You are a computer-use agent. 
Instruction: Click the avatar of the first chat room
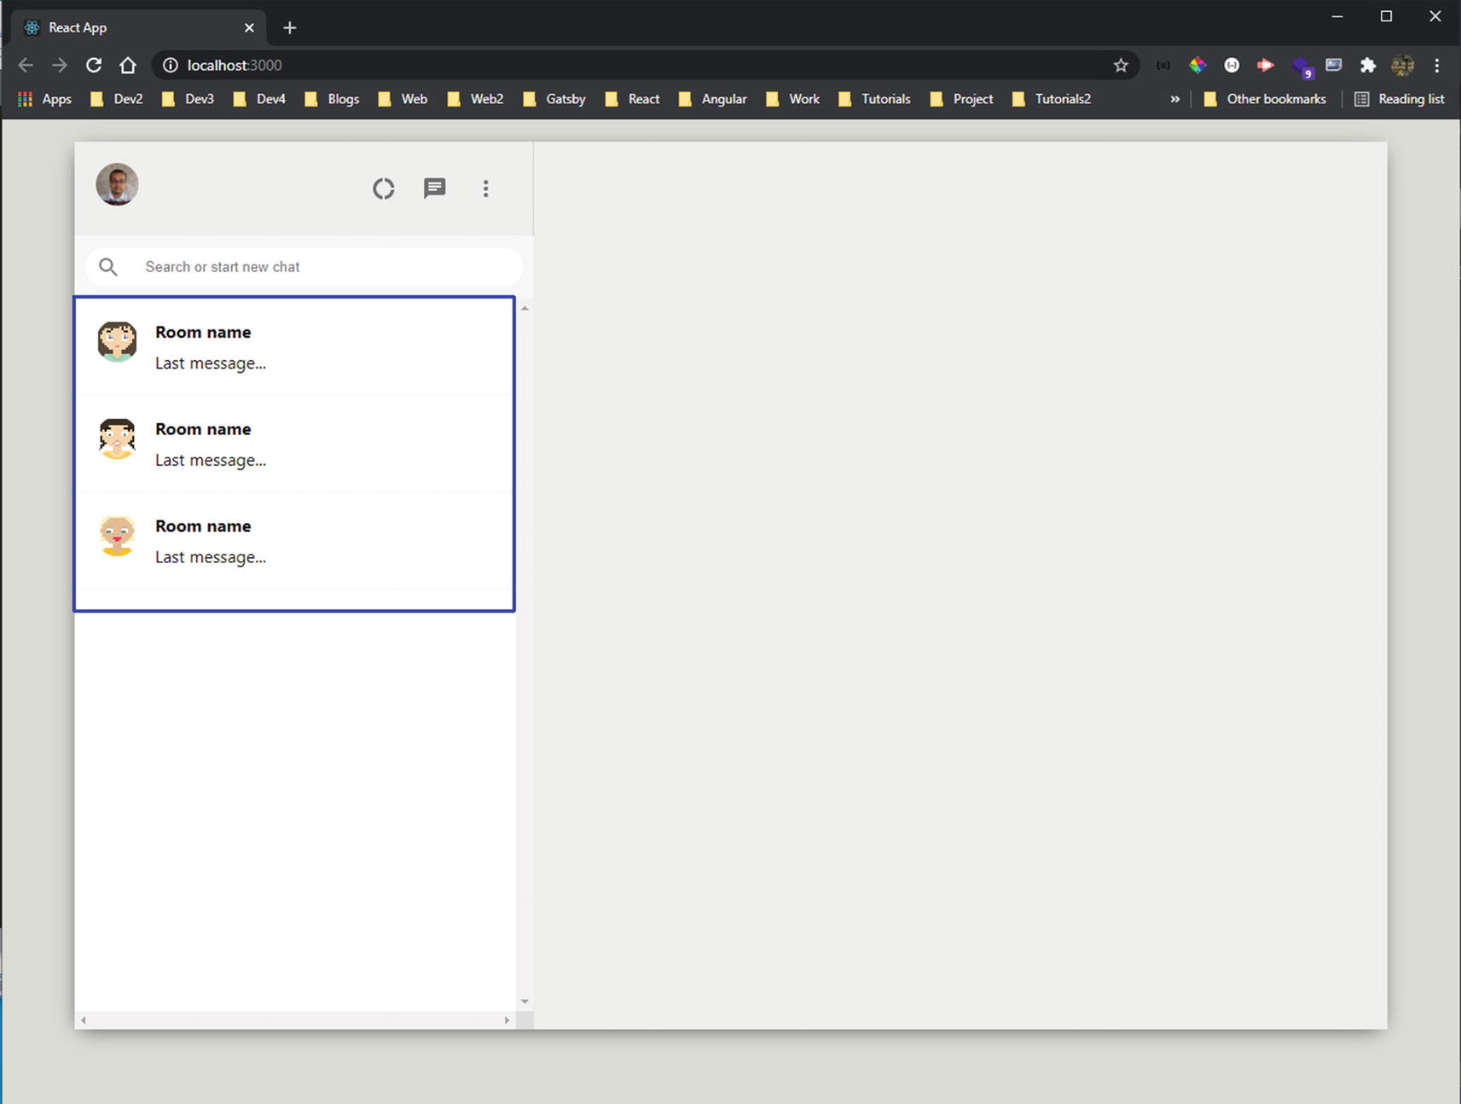coord(117,341)
